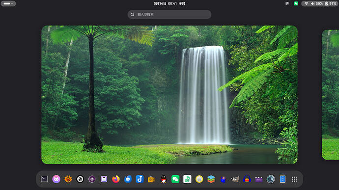Select the main waterfall workspace thumbnail
339x190 pixels.
coord(169,95)
